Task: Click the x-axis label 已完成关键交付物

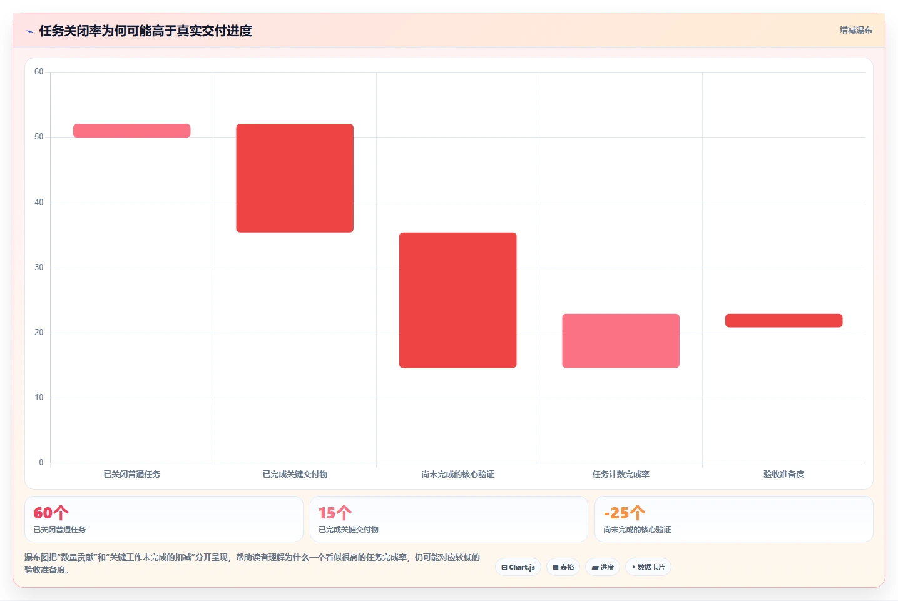Action: [x=295, y=474]
